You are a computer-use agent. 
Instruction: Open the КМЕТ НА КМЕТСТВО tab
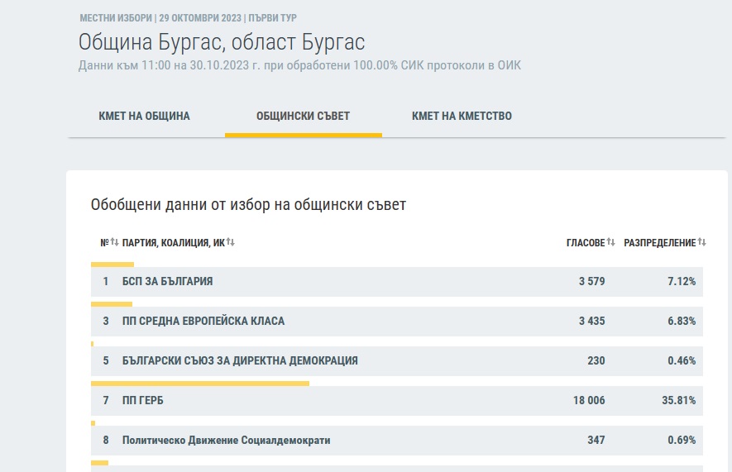click(462, 116)
